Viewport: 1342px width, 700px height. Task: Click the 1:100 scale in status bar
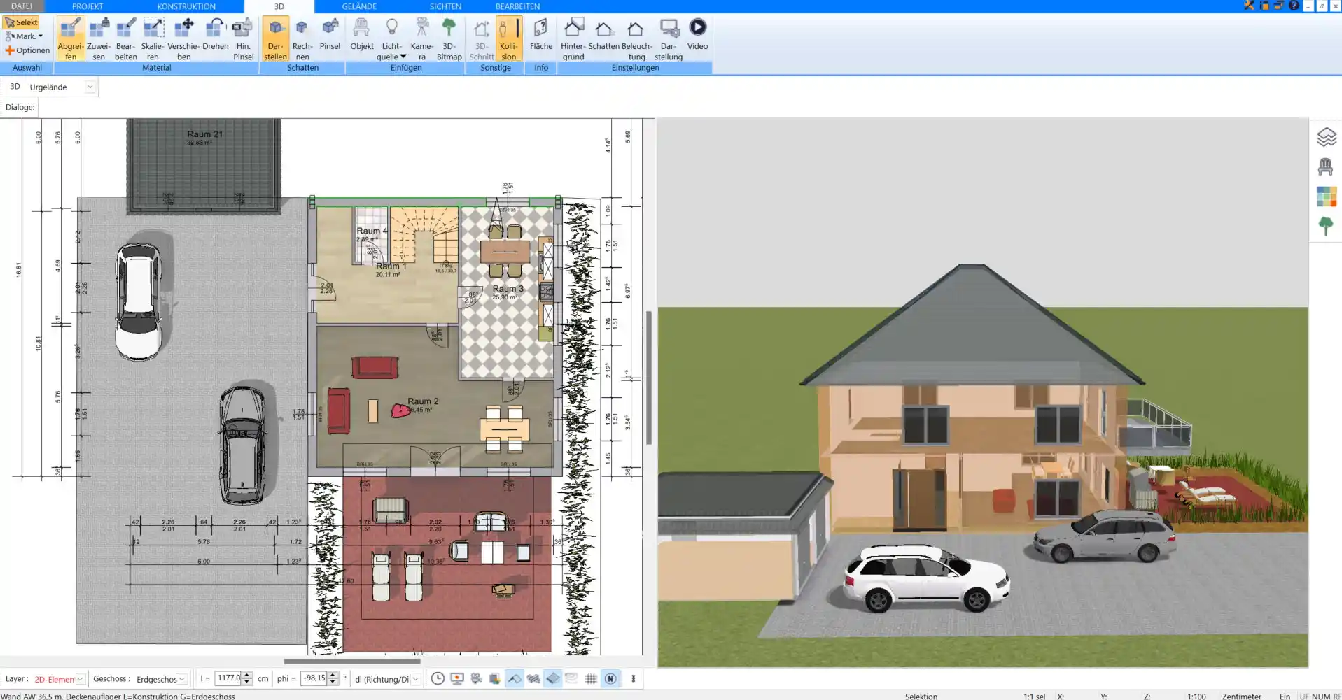(x=1196, y=696)
